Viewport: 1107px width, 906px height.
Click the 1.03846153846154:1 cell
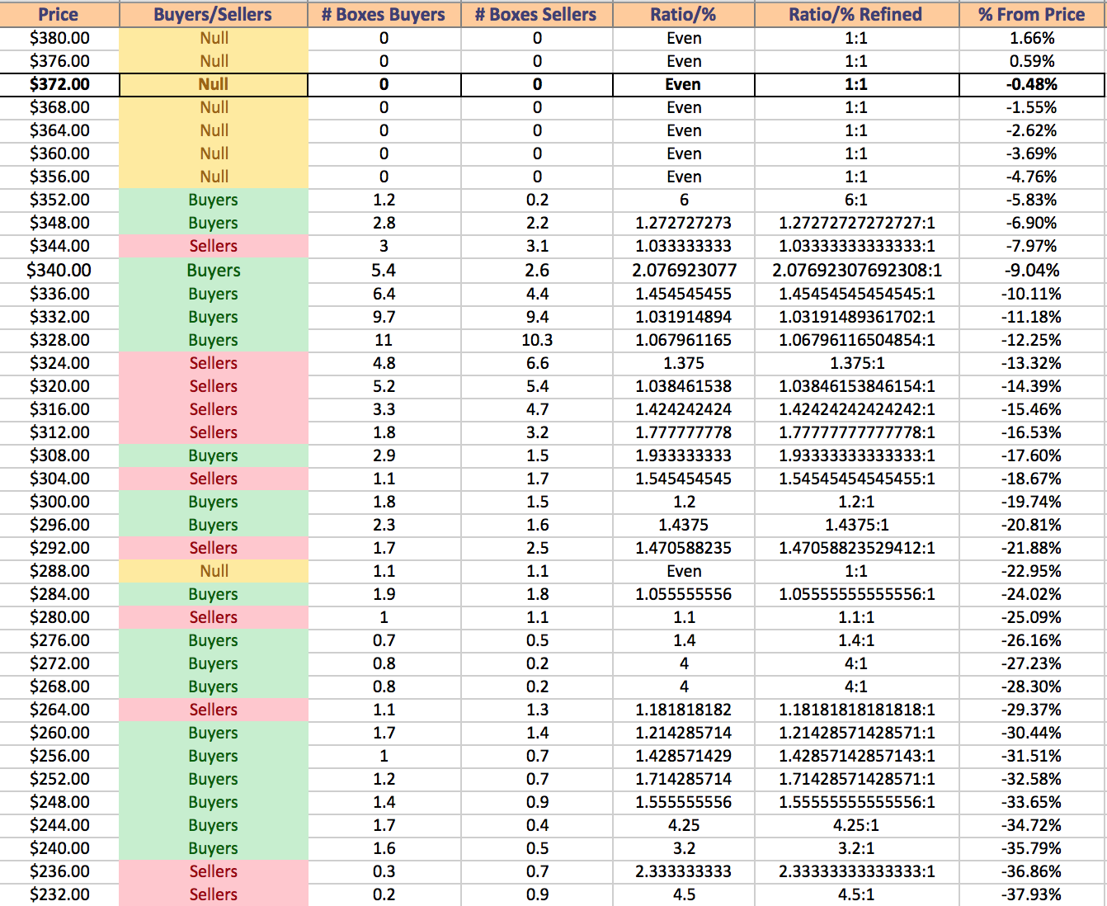[x=856, y=386]
